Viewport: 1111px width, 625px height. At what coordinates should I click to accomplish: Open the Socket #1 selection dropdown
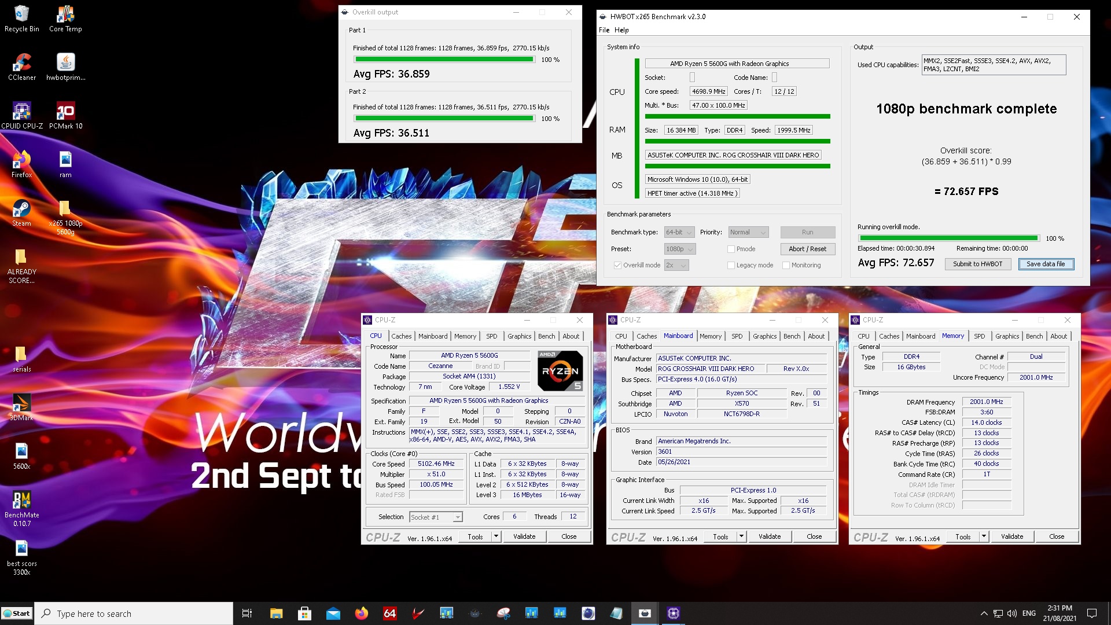coord(436,517)
